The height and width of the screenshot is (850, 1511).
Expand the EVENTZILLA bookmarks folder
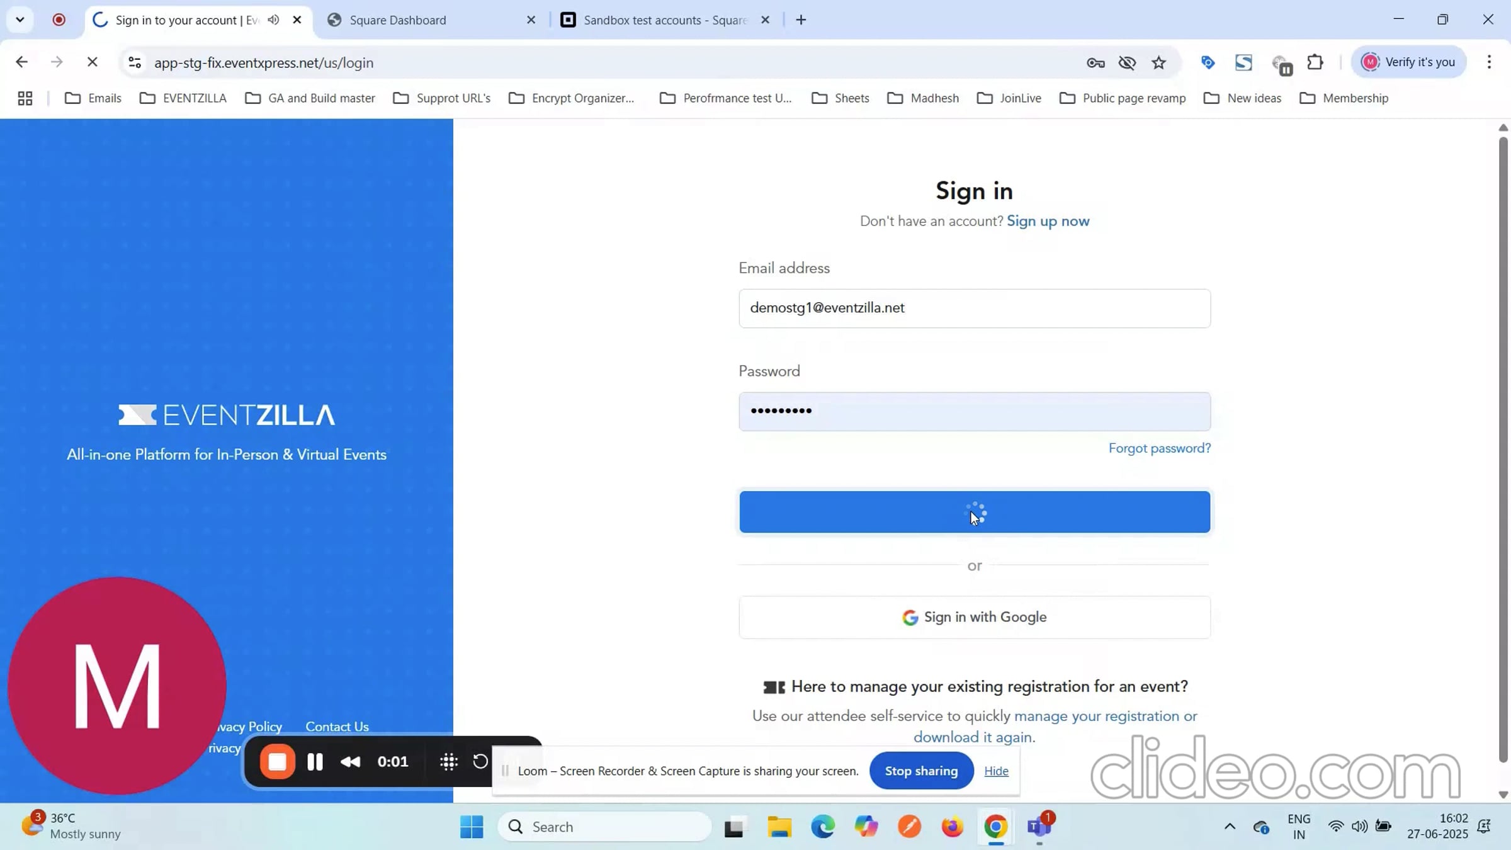point(183,98)
